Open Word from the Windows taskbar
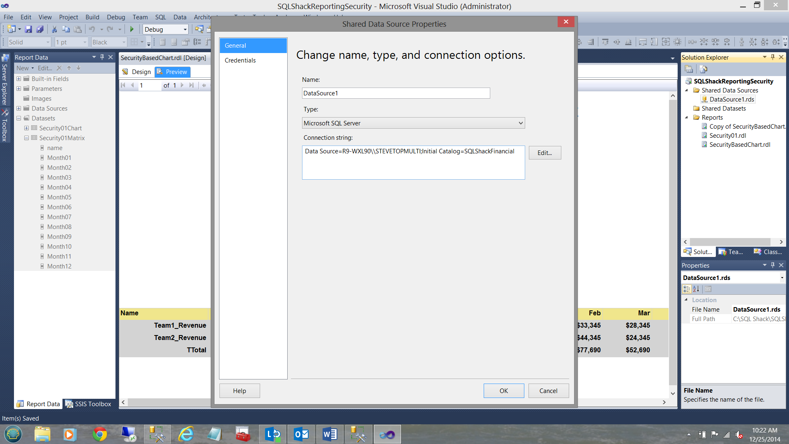This screenshot has height=444, width=789. [330, 434]
